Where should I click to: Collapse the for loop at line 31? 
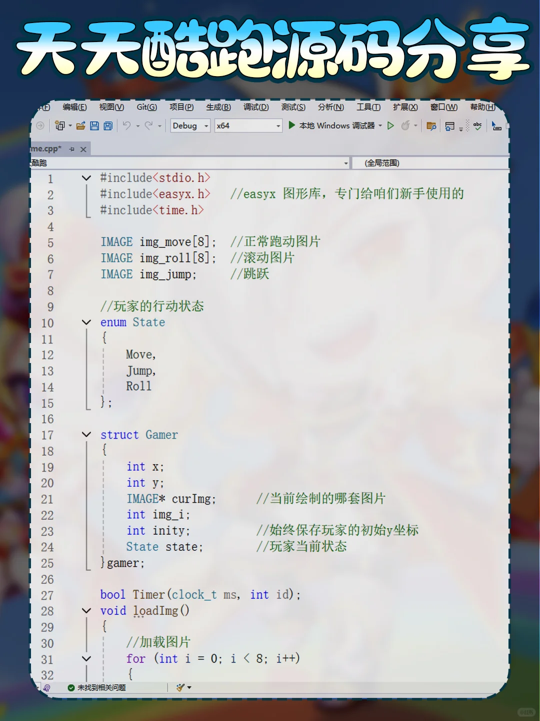click(x=86, y=659)
